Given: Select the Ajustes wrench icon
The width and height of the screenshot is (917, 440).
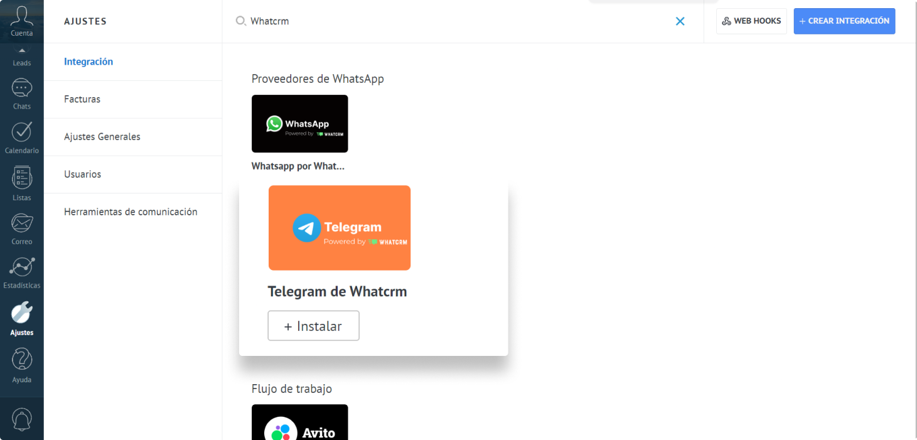Looking at the screenshot, I should pos(21,318).
